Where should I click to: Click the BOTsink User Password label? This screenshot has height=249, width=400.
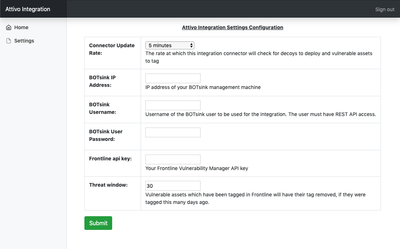coord(106,135)
